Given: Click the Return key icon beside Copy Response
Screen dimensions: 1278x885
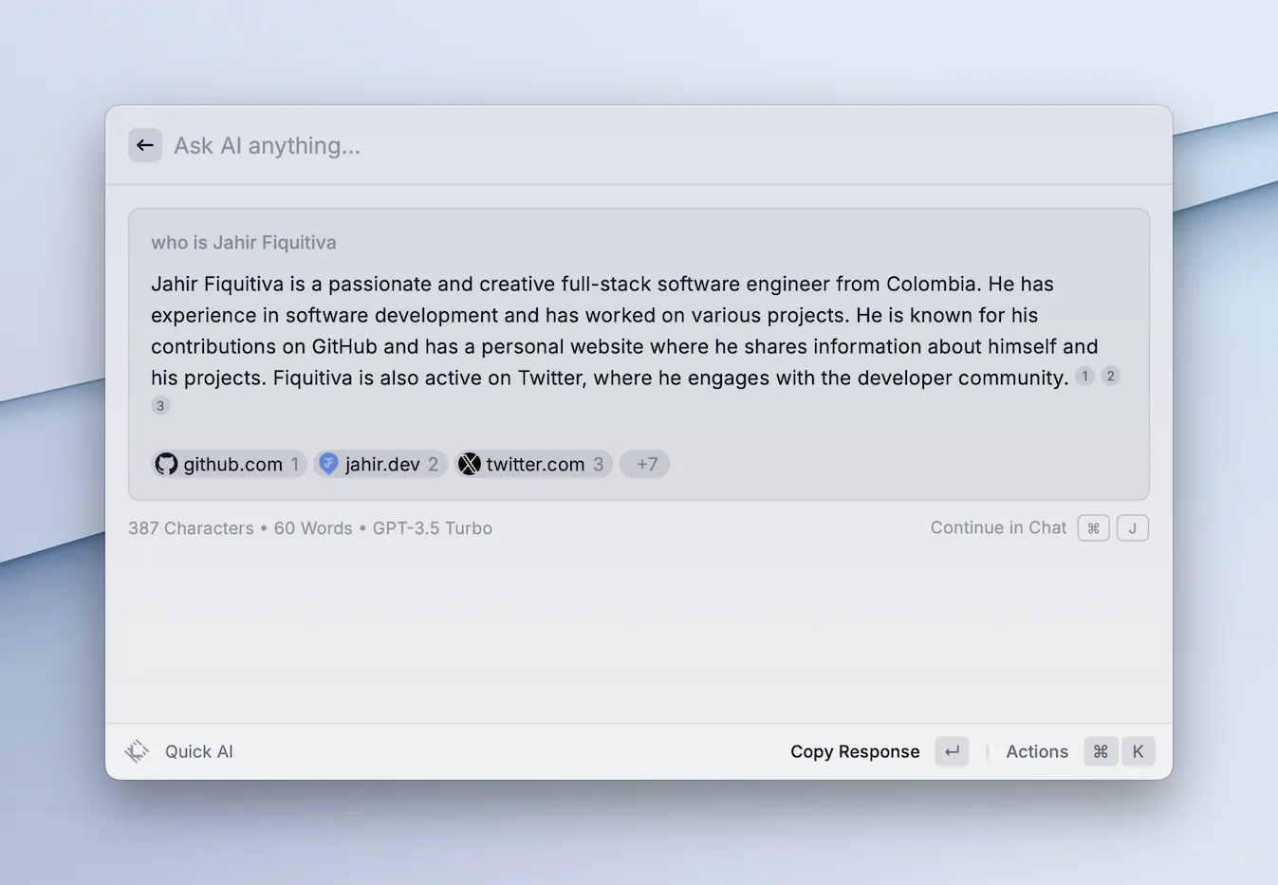Looking at the screenshot, I should (952, 751).
